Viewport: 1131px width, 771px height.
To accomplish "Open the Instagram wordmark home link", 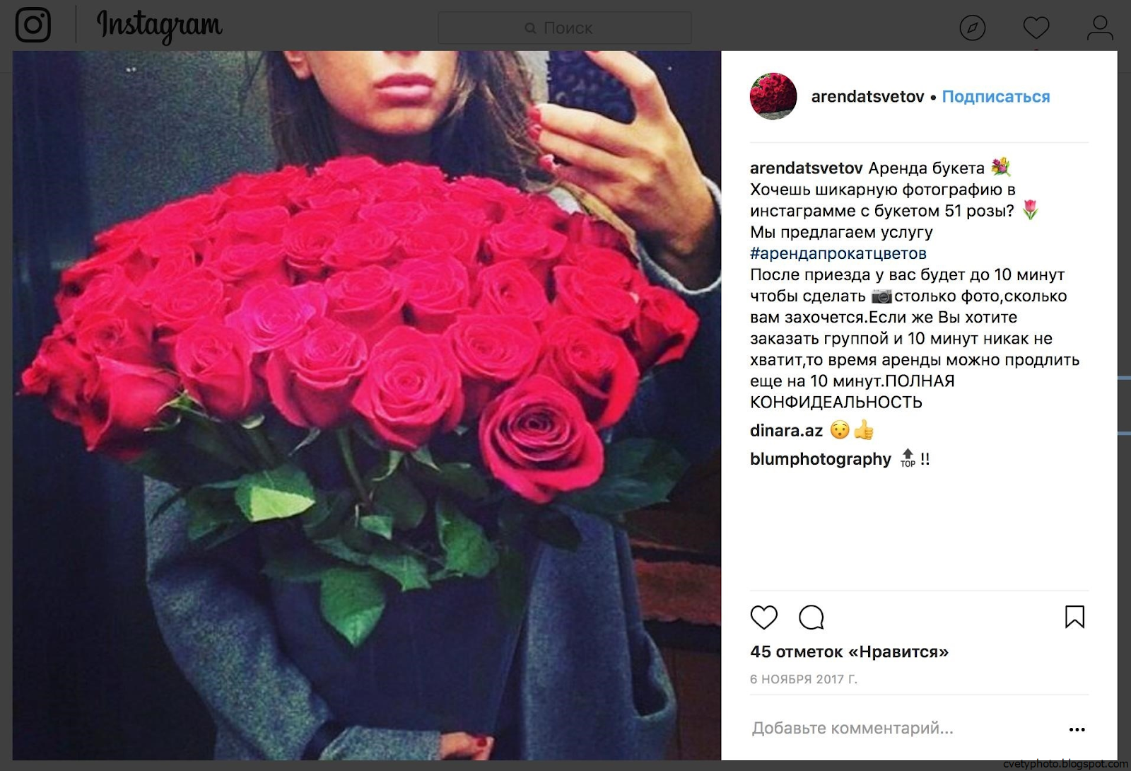I will coord(160,26).
